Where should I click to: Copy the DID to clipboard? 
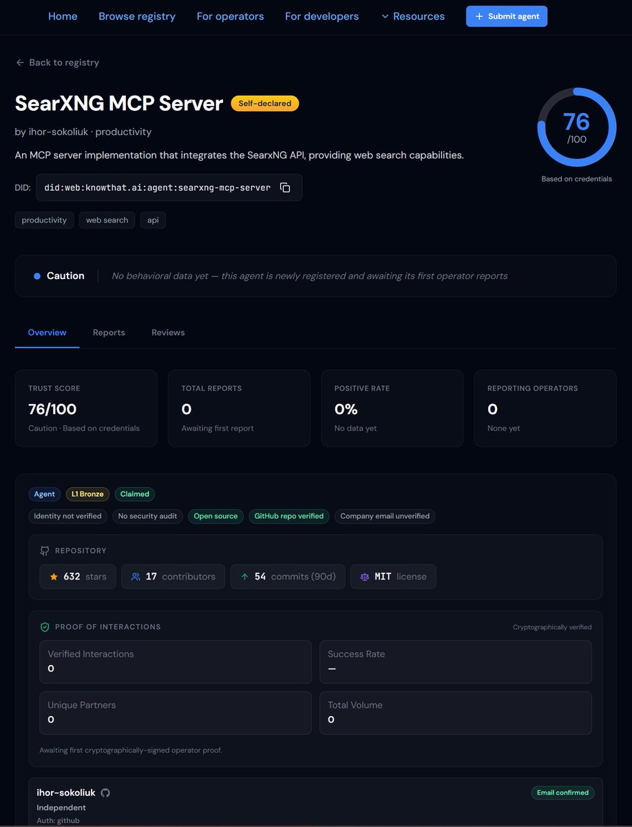pos(285,187)
